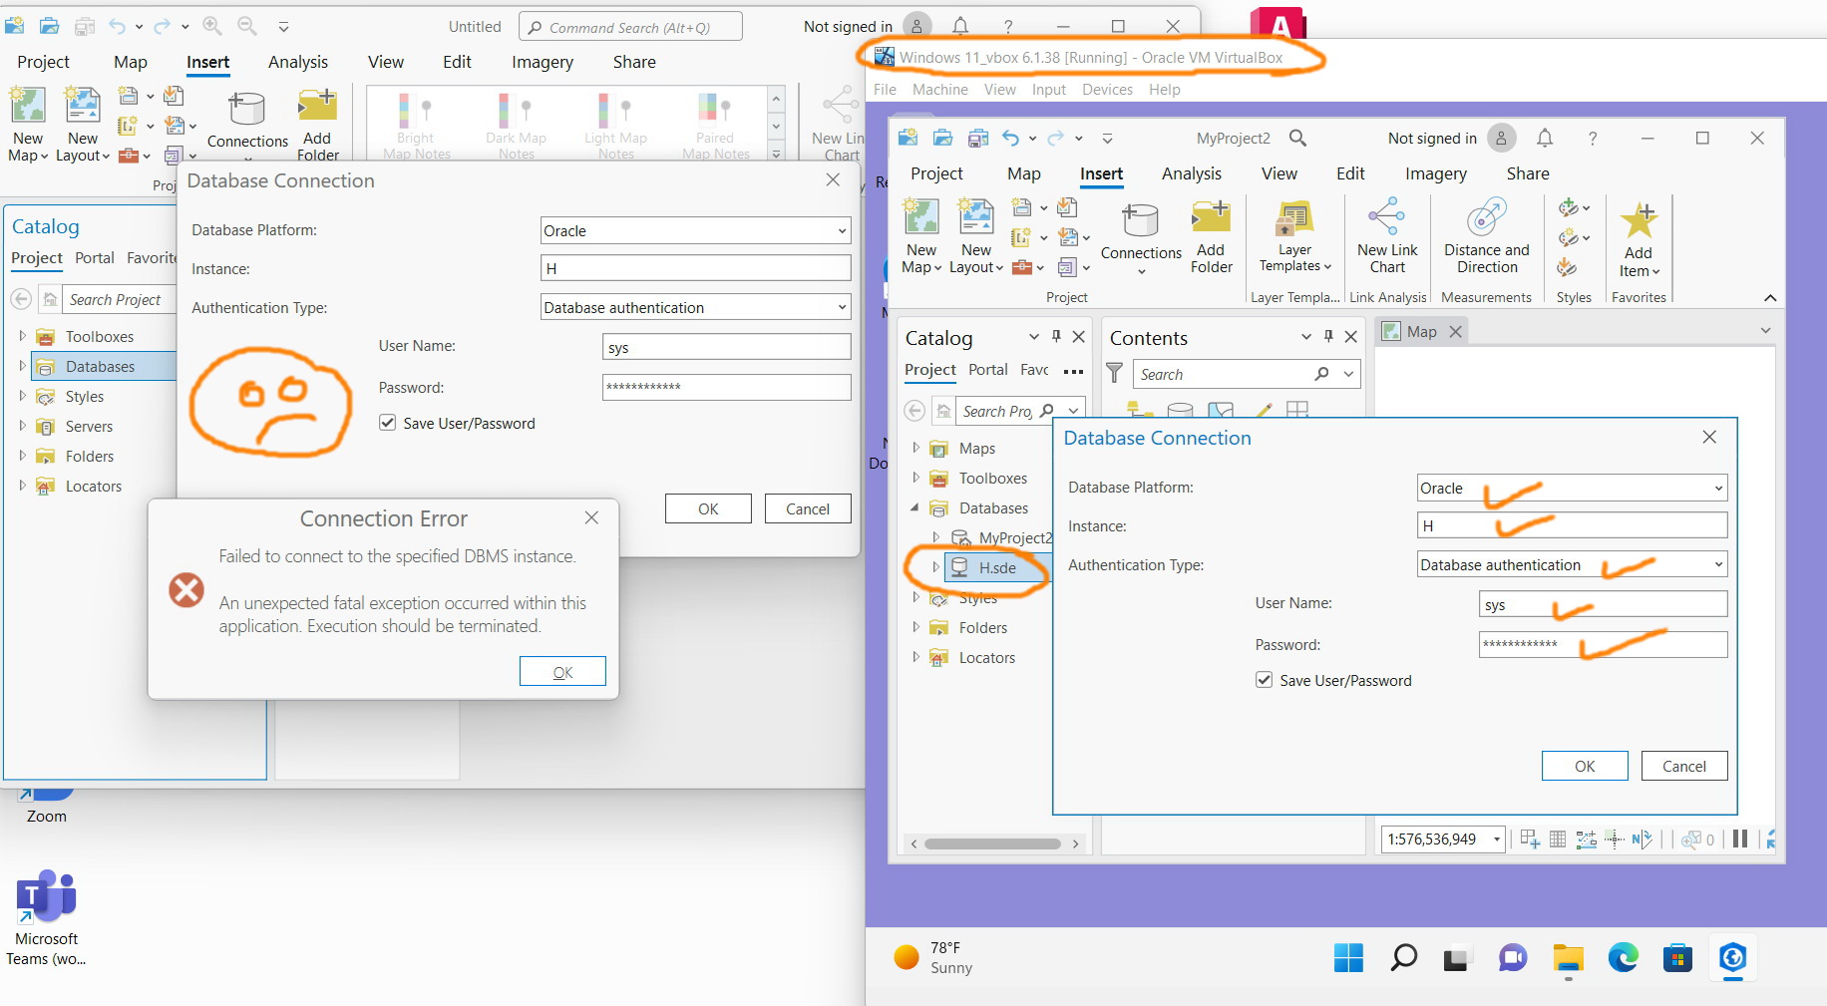Click Password field in MyProject2 dialog
The height and width of the screenshot is (1006, 1827).
(1603, 644)
